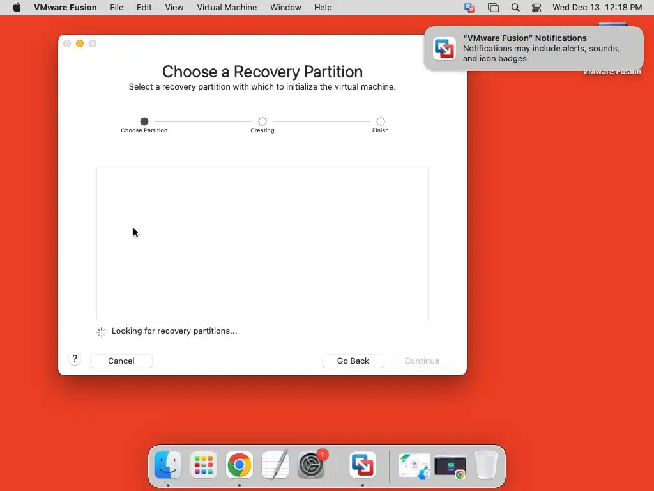Image resolution: width=654 pixels, height=491 pixels.
Task: Open System Settings from the Dock
Action: 311,465
